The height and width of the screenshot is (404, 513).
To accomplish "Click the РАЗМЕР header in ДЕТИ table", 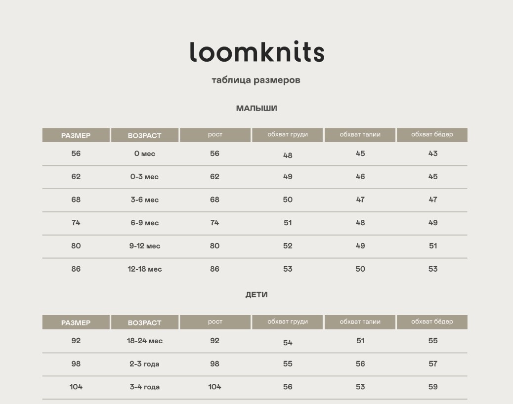I will click(x=76, y=323).
